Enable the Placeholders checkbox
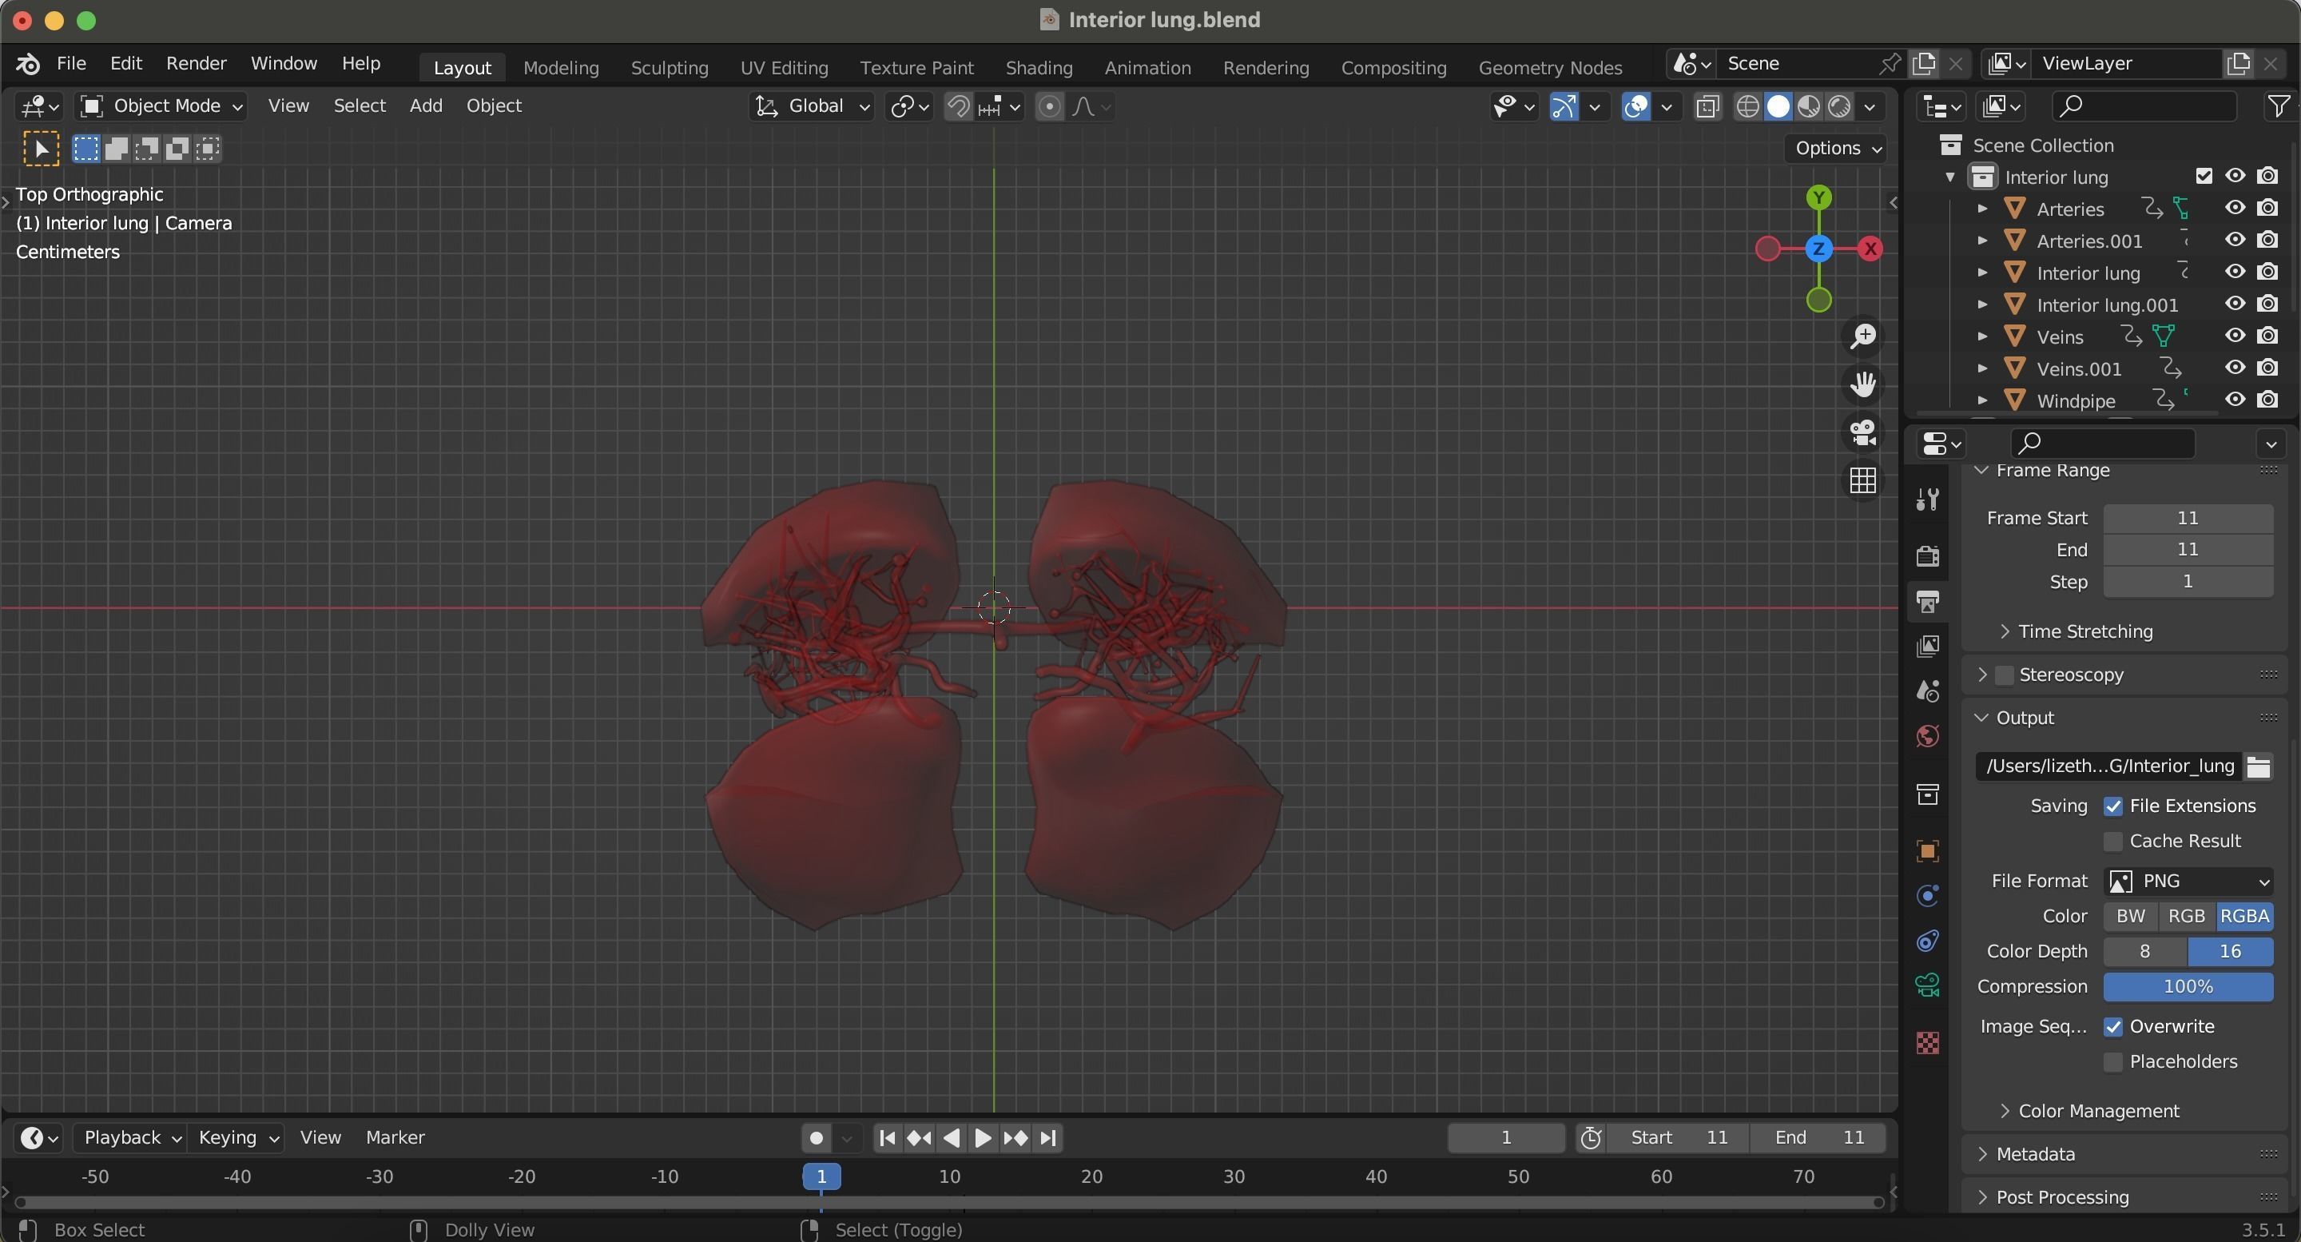This screenshot has width=2301, height=1242. point(2112,1061)
